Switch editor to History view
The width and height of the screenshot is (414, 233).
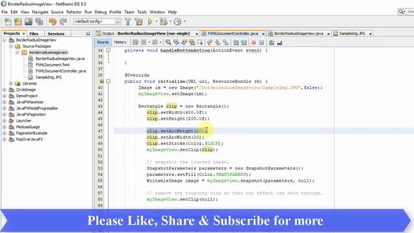120,42
